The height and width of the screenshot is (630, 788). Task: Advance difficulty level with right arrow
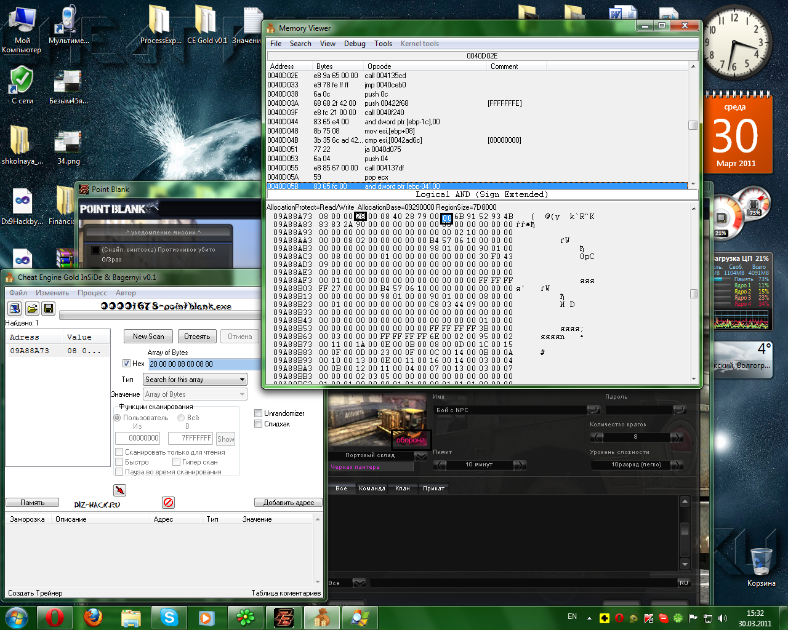[x=677, y=465]
